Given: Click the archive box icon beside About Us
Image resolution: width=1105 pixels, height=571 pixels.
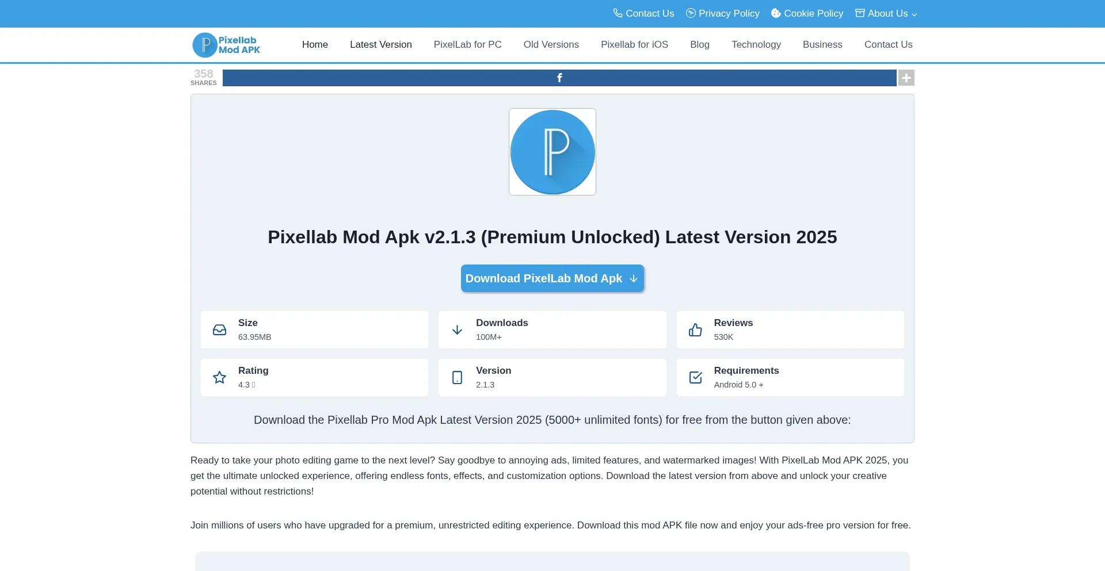Looking at the screenshot, I should click(x=860, y=13).
